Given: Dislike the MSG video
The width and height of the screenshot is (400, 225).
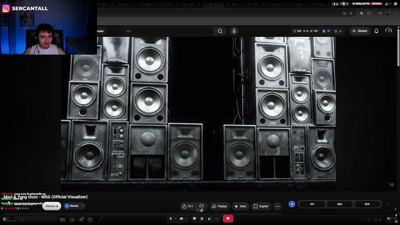Looking at the screenshot, I should [202, 206].
